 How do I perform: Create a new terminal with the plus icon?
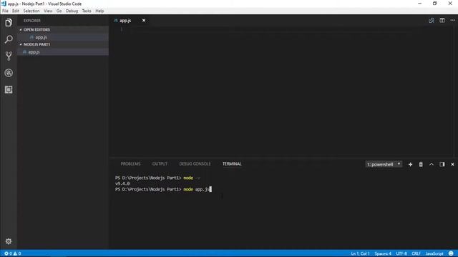pyautogui.click(x=410, y=164)
